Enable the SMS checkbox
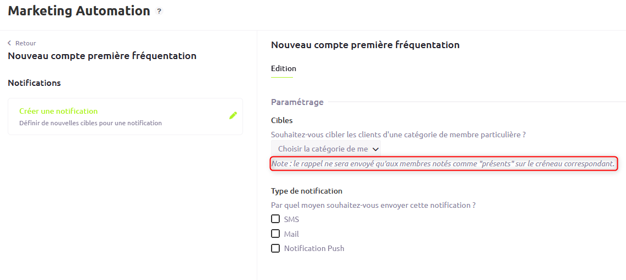The width and height of the screenshot is (626, 280). click(275, 219)
